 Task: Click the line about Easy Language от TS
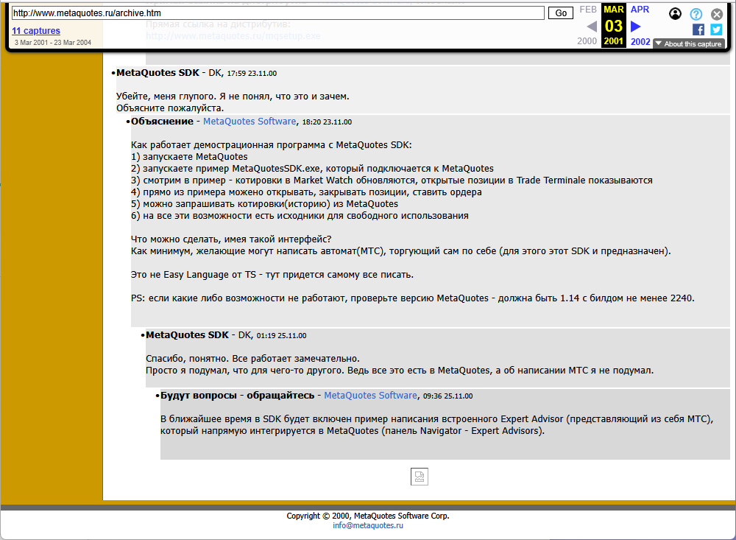point(272,275)
